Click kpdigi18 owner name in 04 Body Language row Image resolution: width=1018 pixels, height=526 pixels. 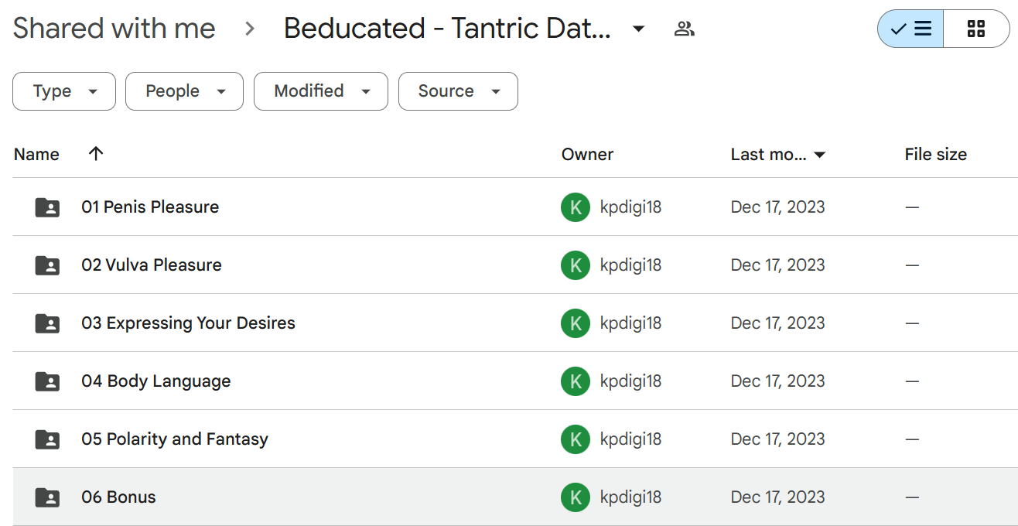[x=630, y=381]
